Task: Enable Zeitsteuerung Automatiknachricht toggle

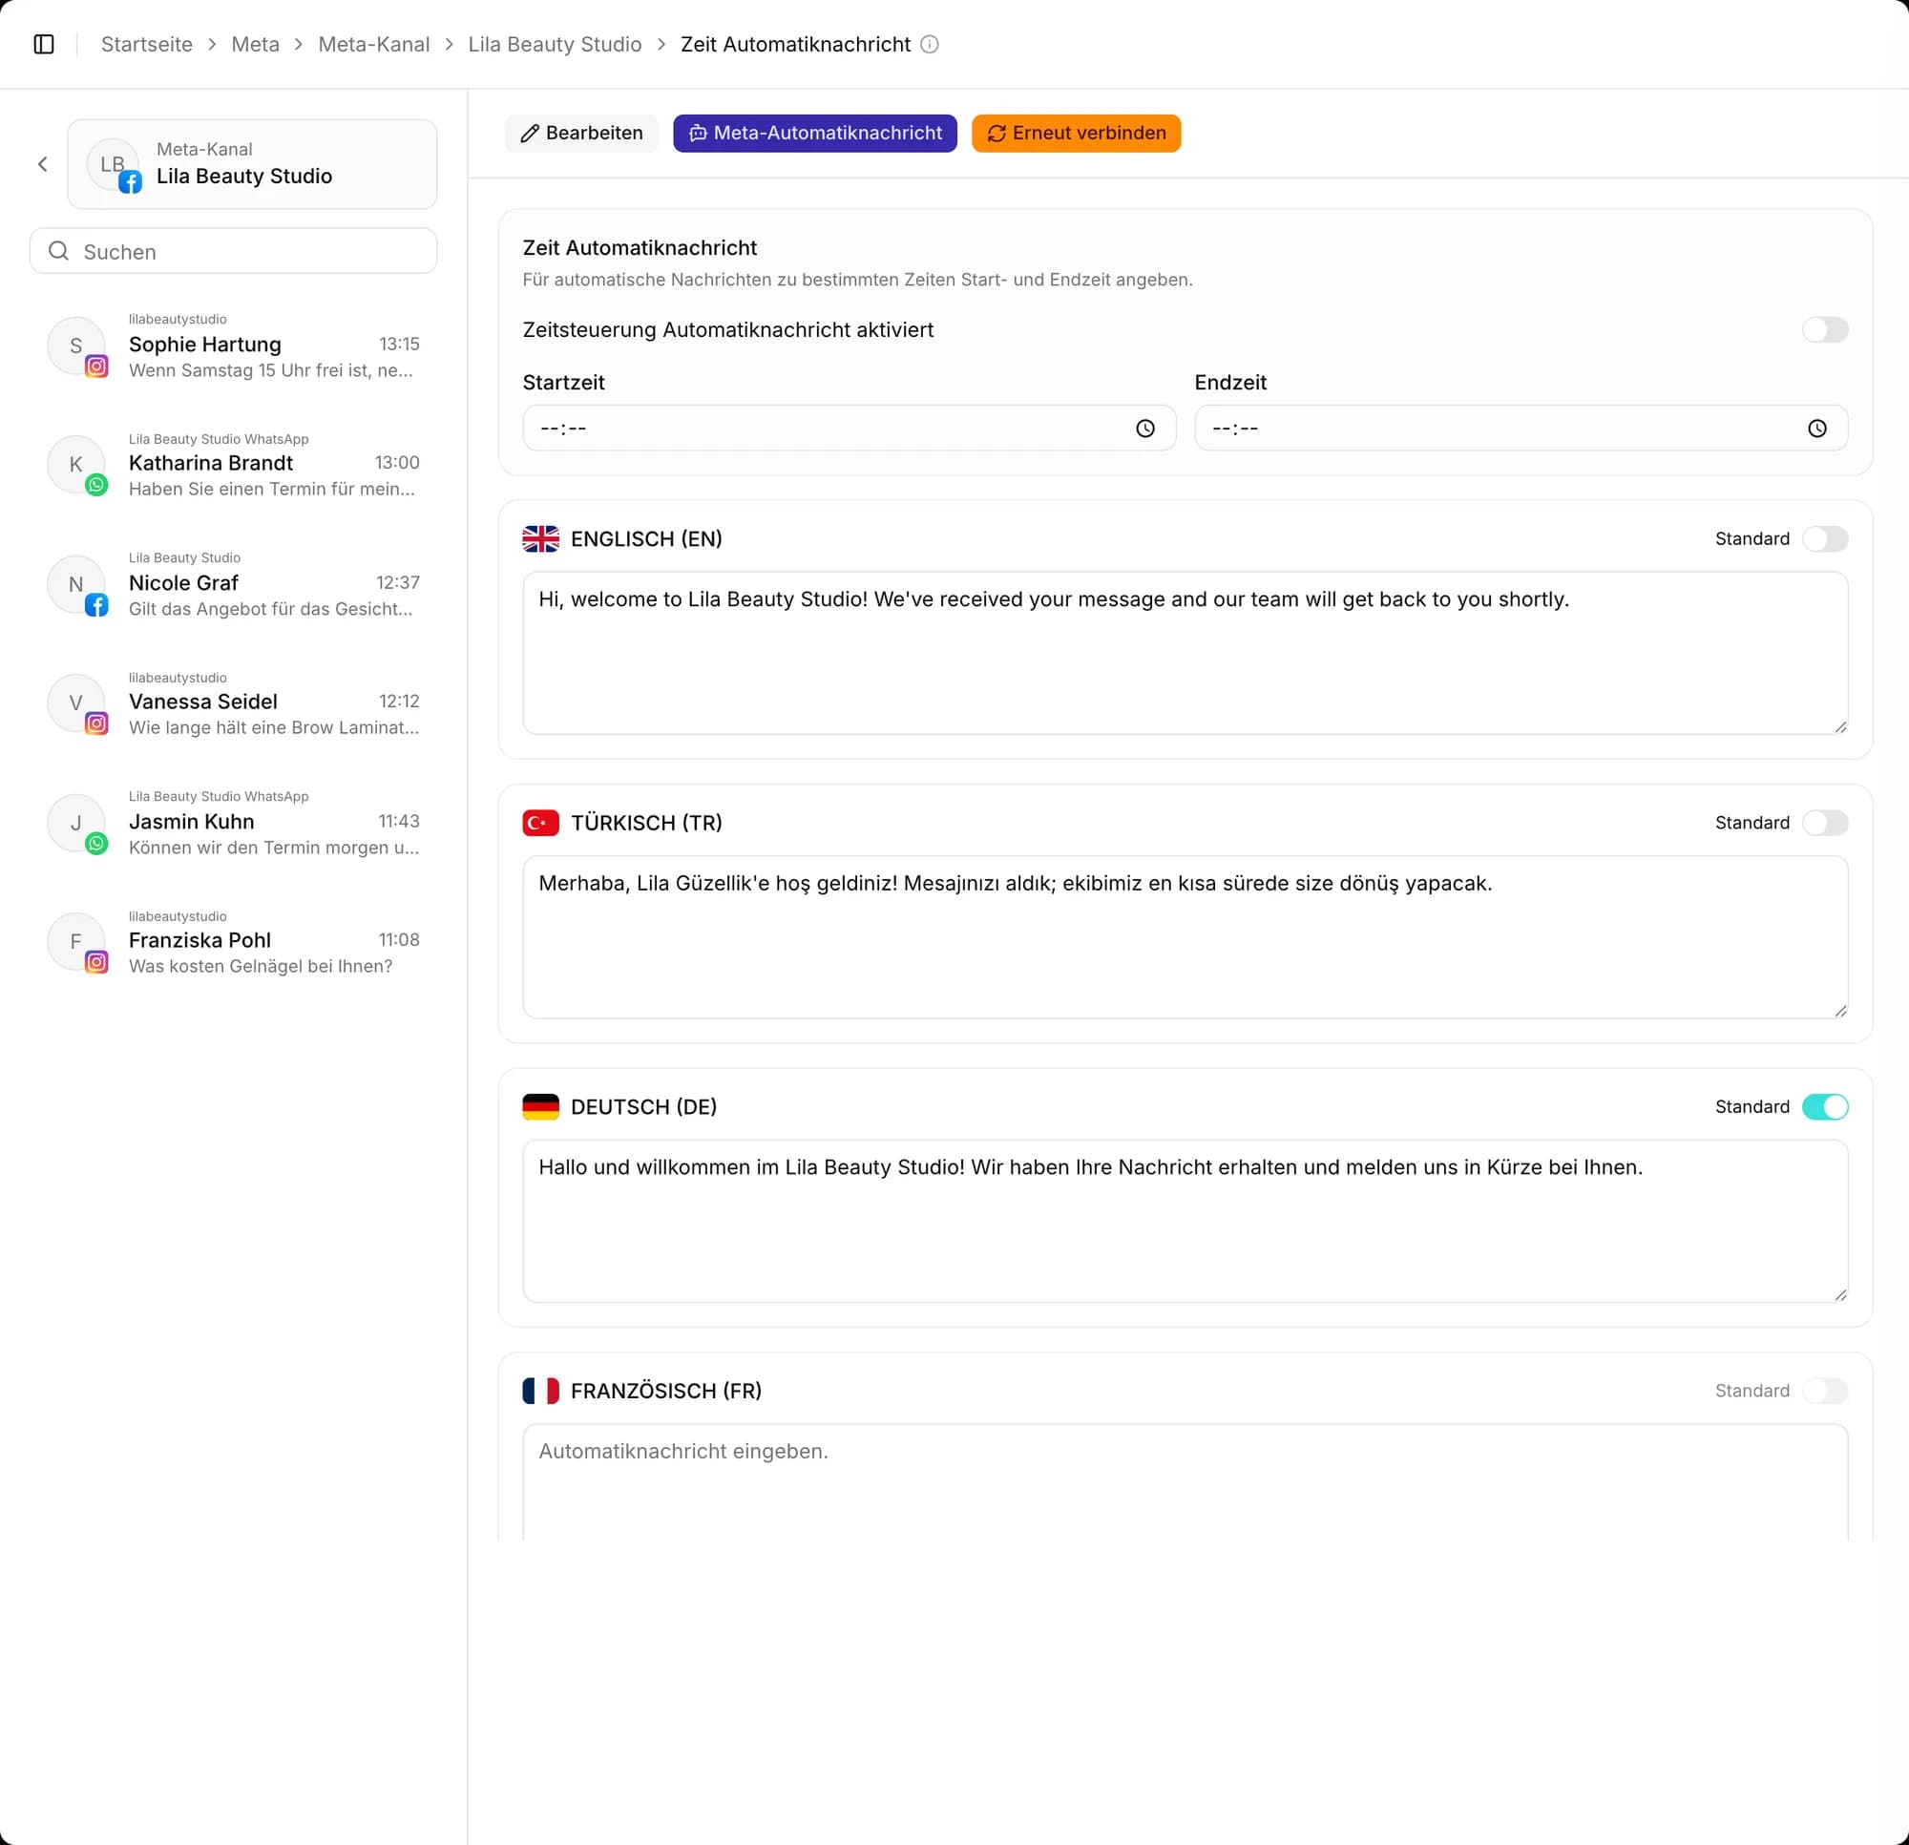Action: (1824, 330)
